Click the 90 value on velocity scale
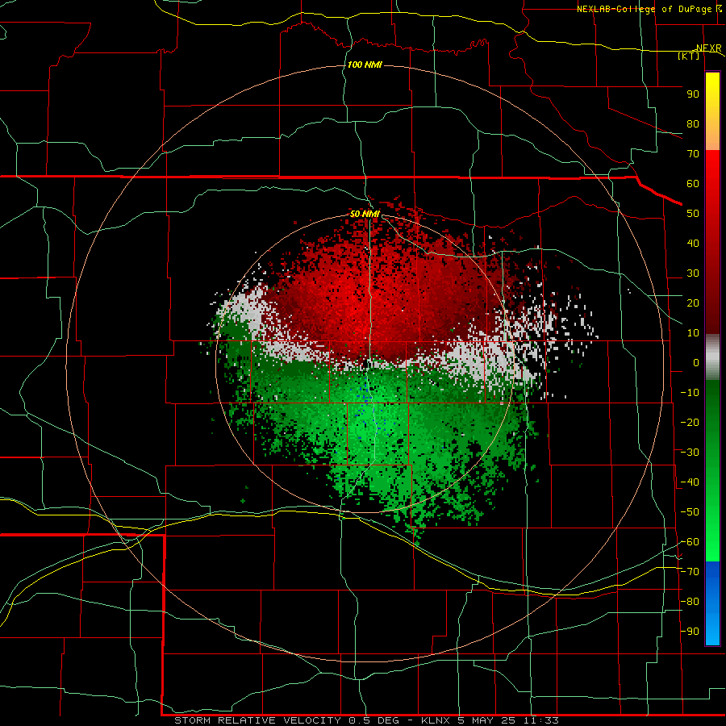The width and height of the screenshot is (726, 726). [693, 94]
